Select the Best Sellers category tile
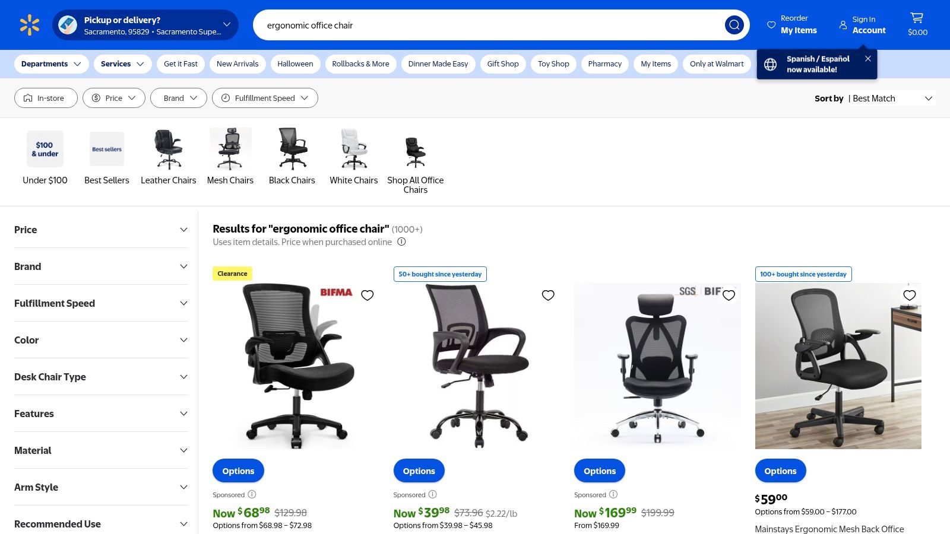This screenshot has width=950, height=534. [x=107, y=157]
